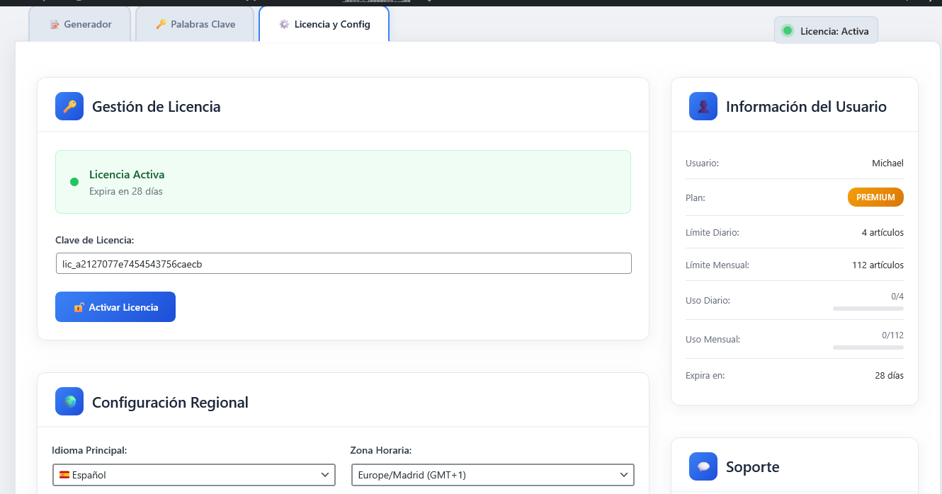Image resolution: width=942 pixels, height=494 pixels.
Task: Click the user icon beside Información del Usuario
Action: (x=703, y=106)
